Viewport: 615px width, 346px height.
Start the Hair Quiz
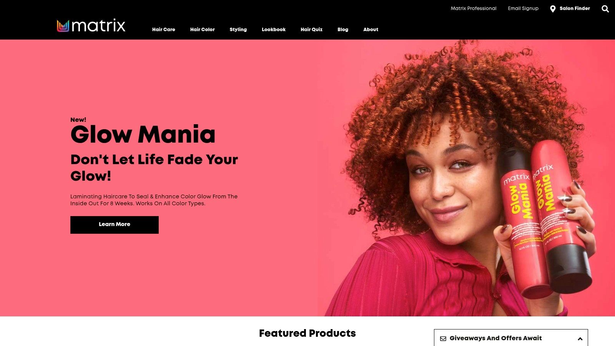tap(312, 30)
